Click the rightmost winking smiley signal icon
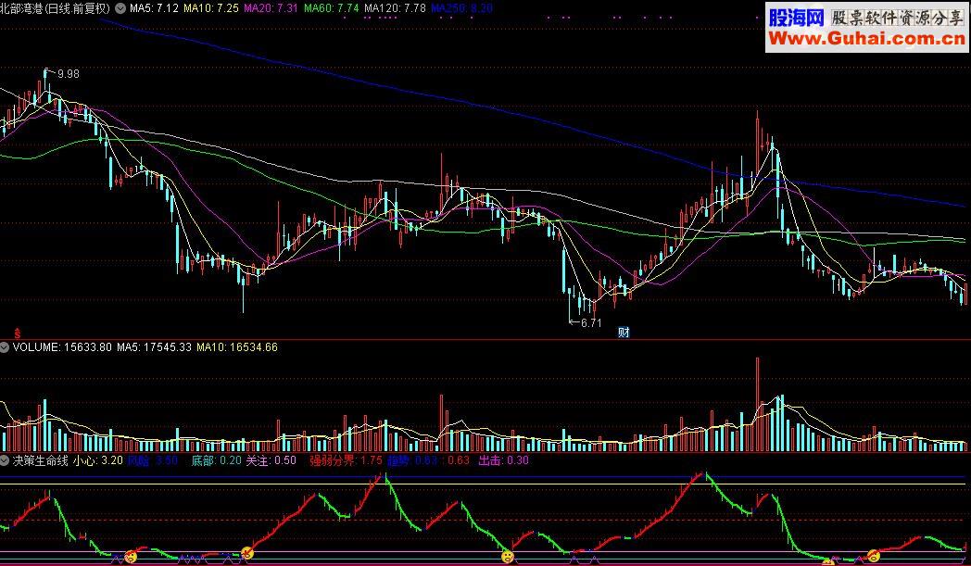Viewport: 971px width, 566px height. pyautogui.click(x=874, y=556)
